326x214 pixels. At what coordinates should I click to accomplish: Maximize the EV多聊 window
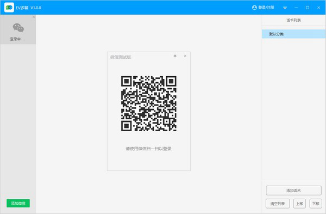308,8
